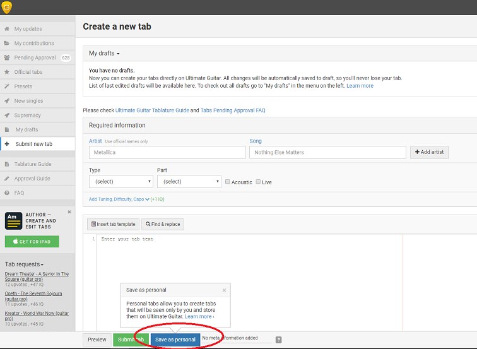The height and width of the screenshot is (349, 477).
Task: Open Tabs Pending Approval FAQ link
Action: click(233, 110)
